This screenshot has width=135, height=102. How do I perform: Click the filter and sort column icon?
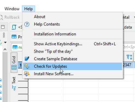click(129, 57)
